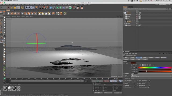Click the Vue wand icon at row end
The width and height of the screenshot is (172, 96).
click(x=65, y=14)
